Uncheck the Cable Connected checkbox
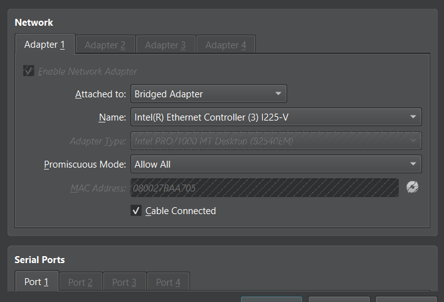Image resolution: width=444 pixels, height=302 pixels. 136,211
